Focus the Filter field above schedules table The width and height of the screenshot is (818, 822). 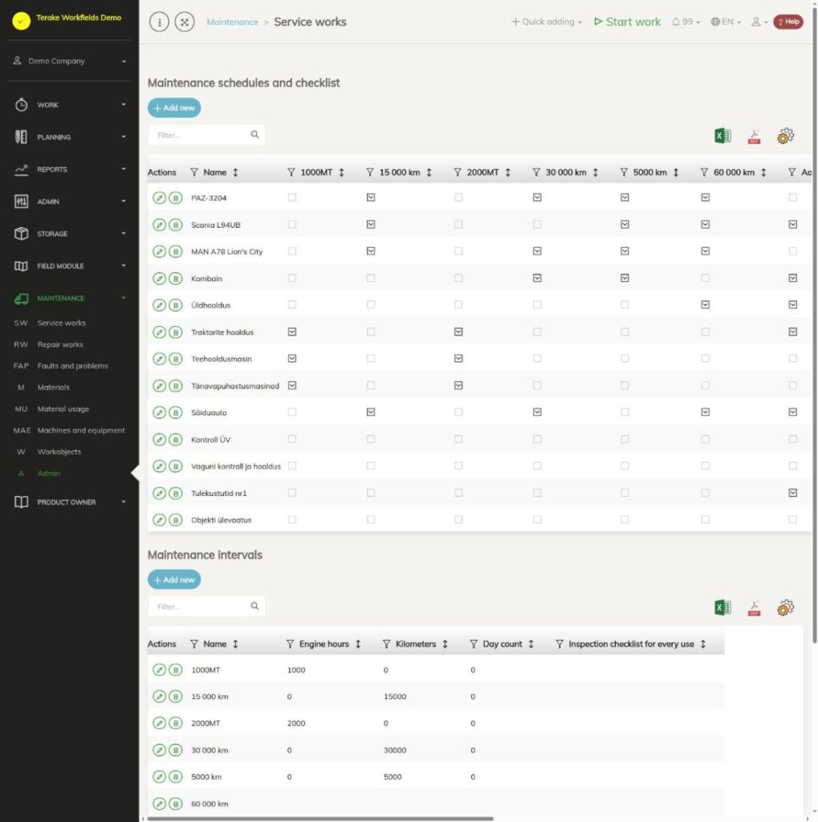click(206, 135)
